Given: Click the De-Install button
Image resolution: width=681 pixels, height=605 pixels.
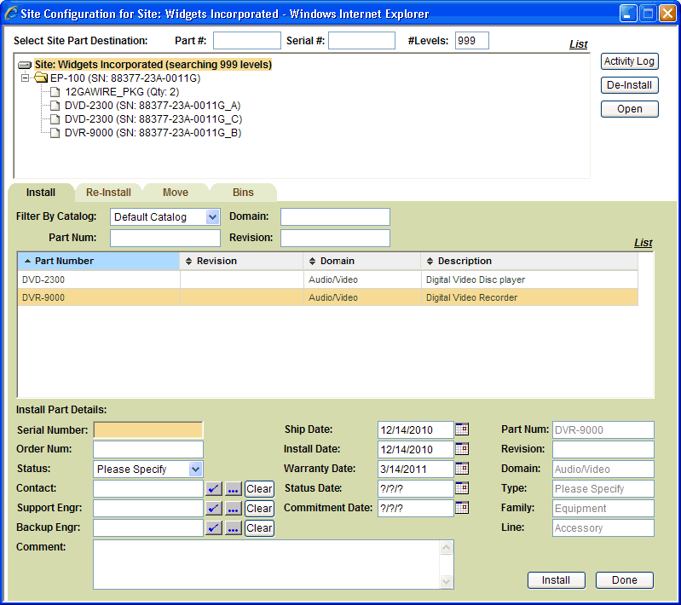Looking at the screenshot, I should (x=629, y=85).
